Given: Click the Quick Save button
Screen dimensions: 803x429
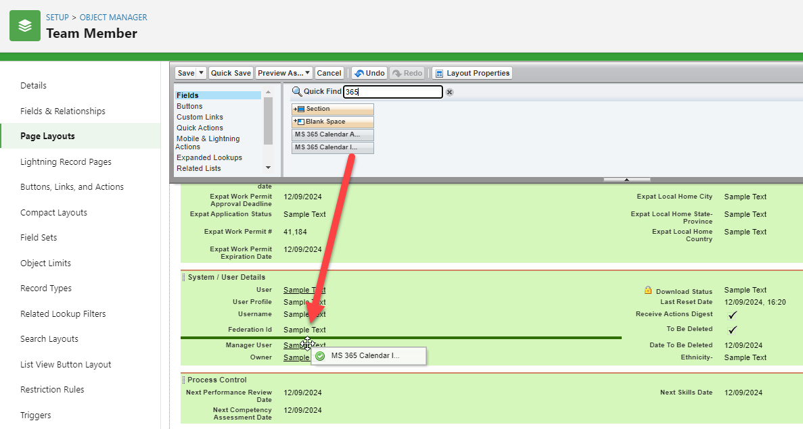Looking at the screenshot, I should click(231, 73).
